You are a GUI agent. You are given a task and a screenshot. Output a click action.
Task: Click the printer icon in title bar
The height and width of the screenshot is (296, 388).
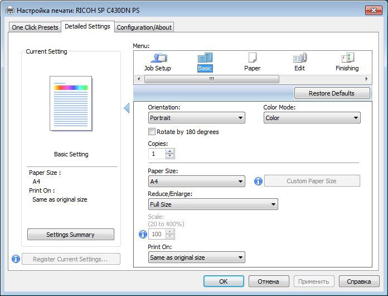point(10,10)
